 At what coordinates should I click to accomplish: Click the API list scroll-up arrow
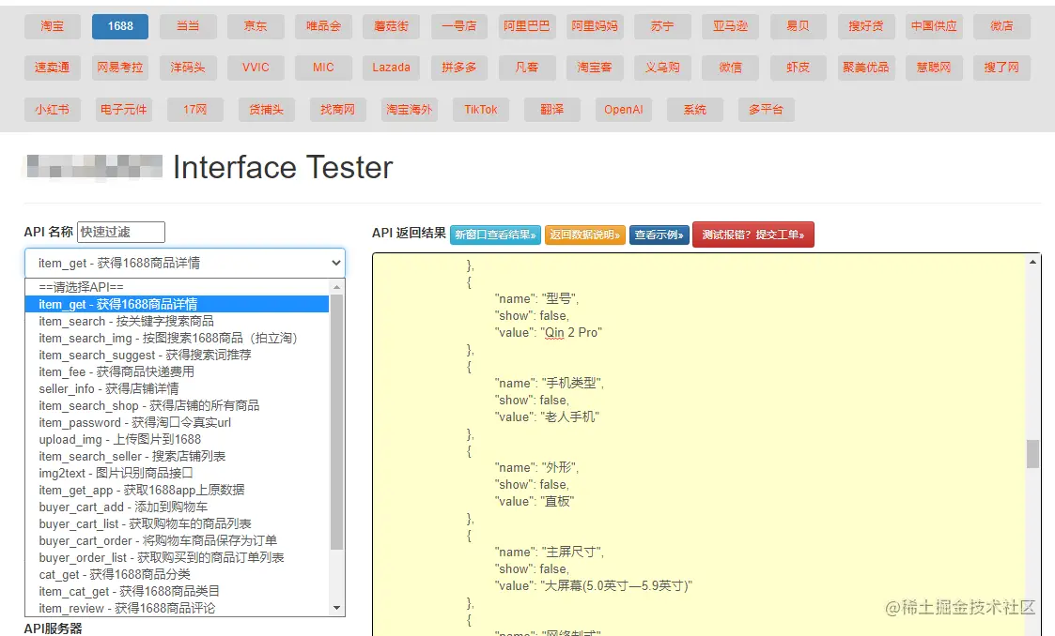pos(337,287)
